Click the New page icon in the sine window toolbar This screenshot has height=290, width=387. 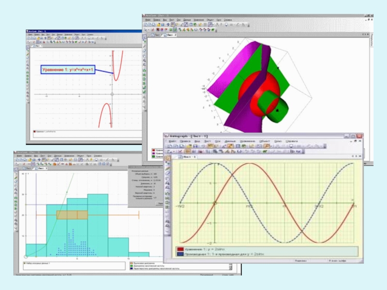point(168,146)
